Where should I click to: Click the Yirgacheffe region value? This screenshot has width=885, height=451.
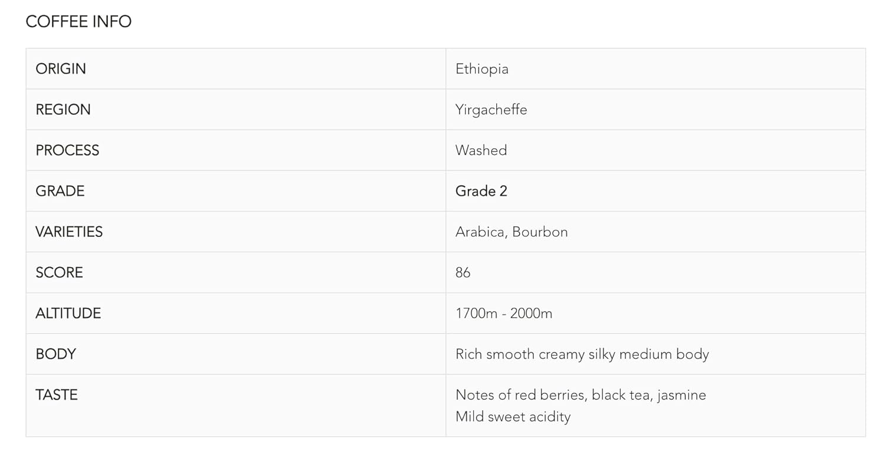[491, 110]
